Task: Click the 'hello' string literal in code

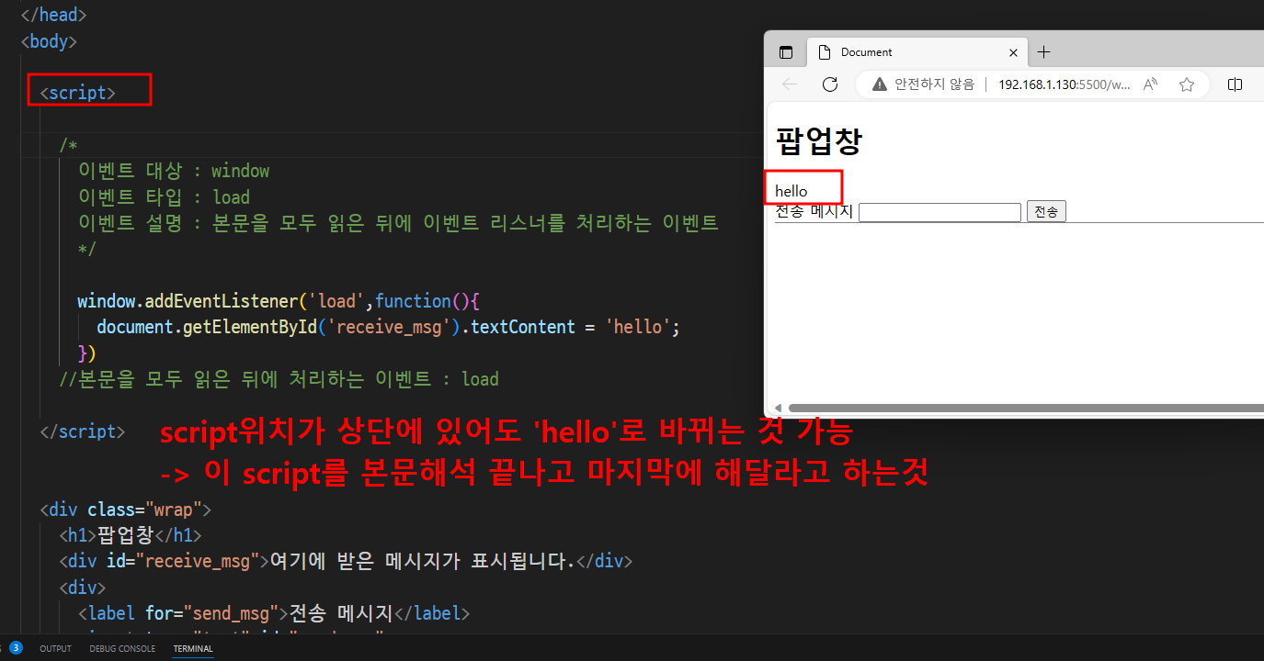Action: pos(639,327)
